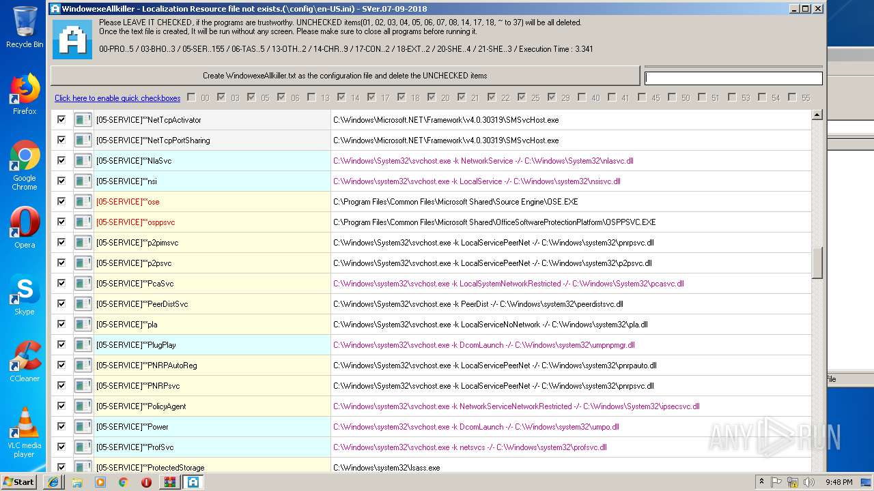Click the WindowexeAllkiller logo icon
The width and height of the screenshot is (874, 491).
point(72,40)
